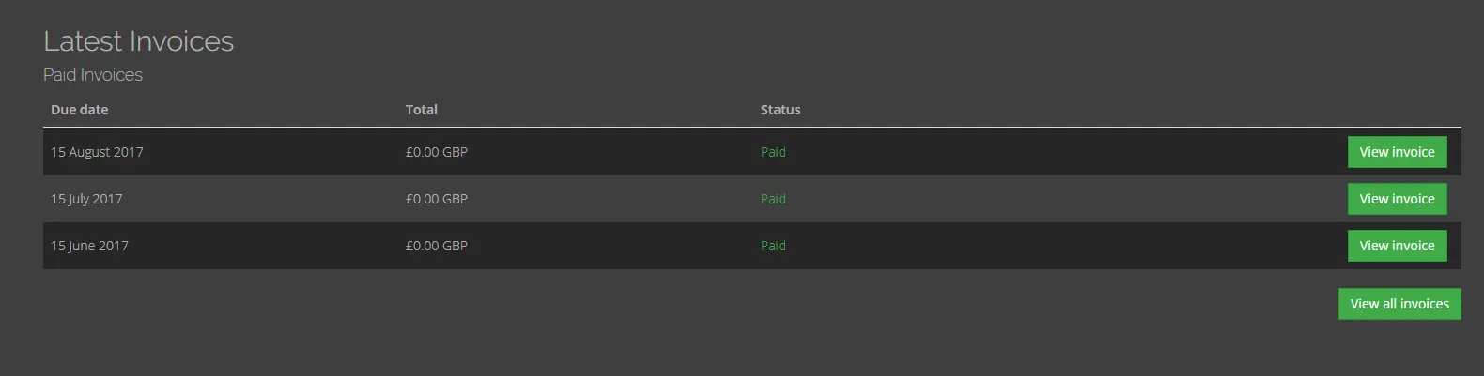This screenshot has height=376, width=1484.
Task: Click the £0.00 GBP total for August
Action: [x=437, y=152]
